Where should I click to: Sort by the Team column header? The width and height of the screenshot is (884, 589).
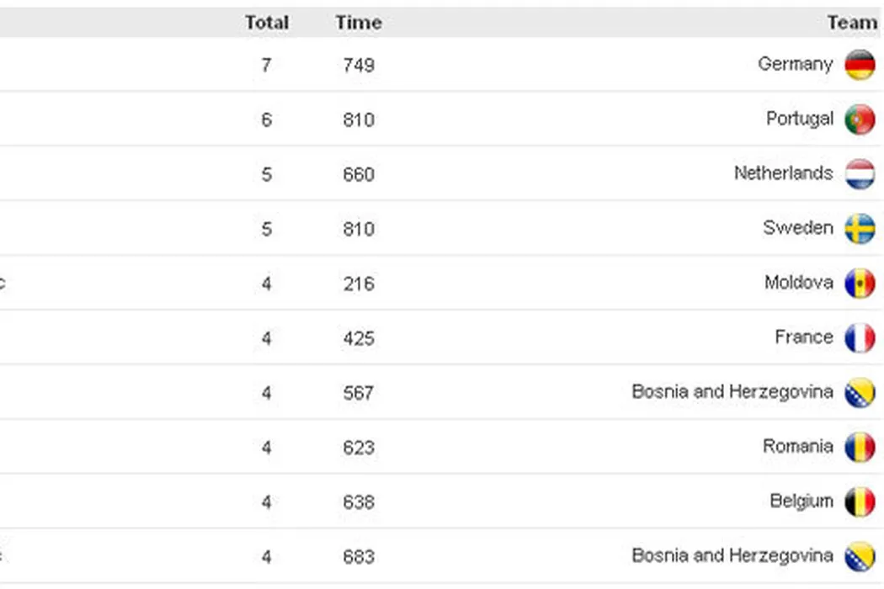tap(851, 23)
